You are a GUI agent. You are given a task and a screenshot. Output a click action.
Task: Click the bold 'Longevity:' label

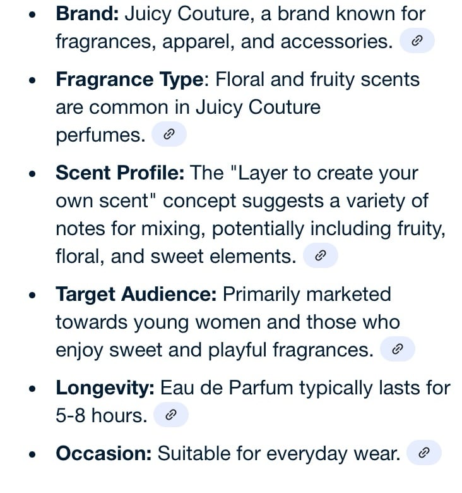tap(105, 388)
